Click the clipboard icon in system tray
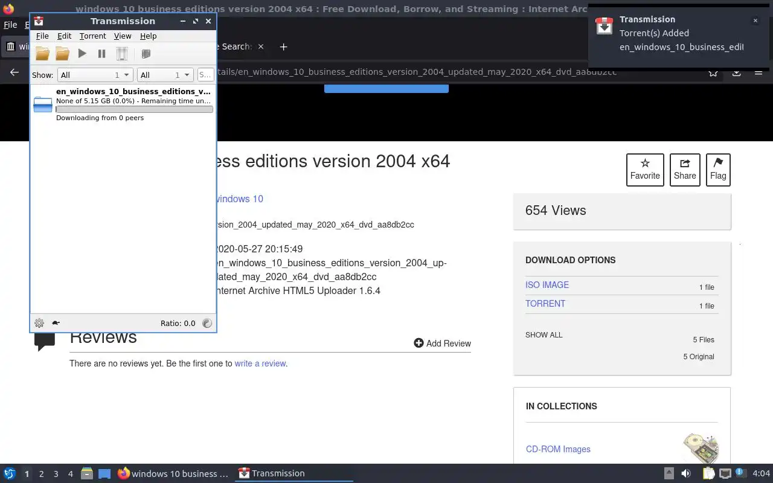 [x=708, y=474]
